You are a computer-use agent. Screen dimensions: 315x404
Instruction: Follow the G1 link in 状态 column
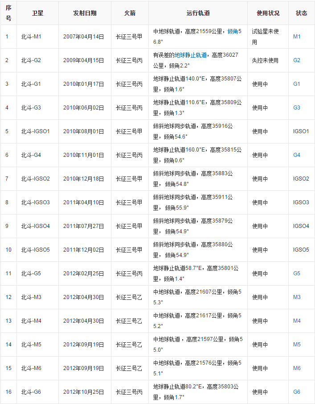coord(297,84)
